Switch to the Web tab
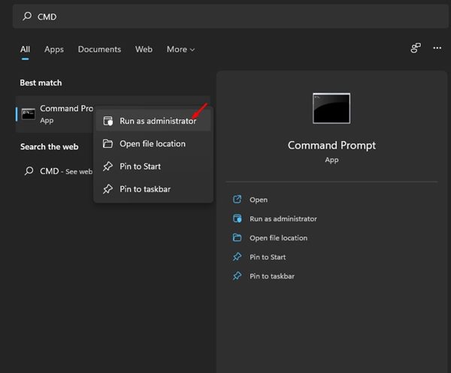 coord(144,50)
